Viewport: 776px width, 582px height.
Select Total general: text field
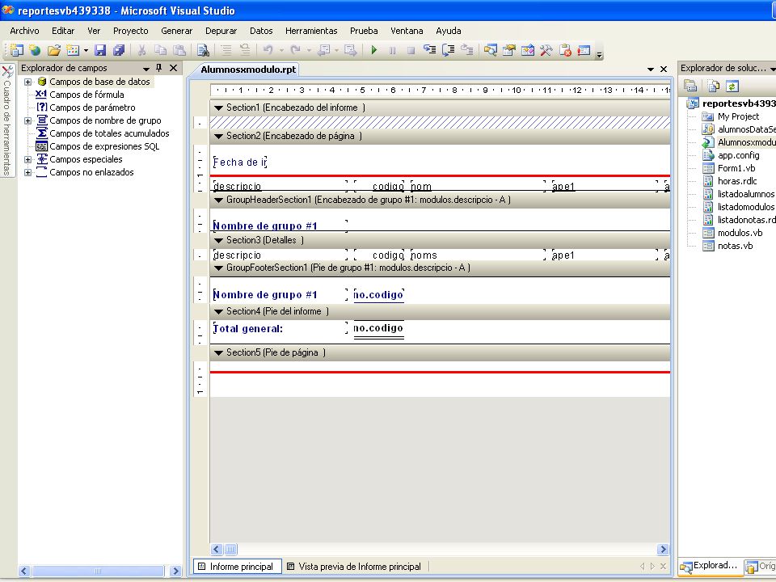pos(280,328)
